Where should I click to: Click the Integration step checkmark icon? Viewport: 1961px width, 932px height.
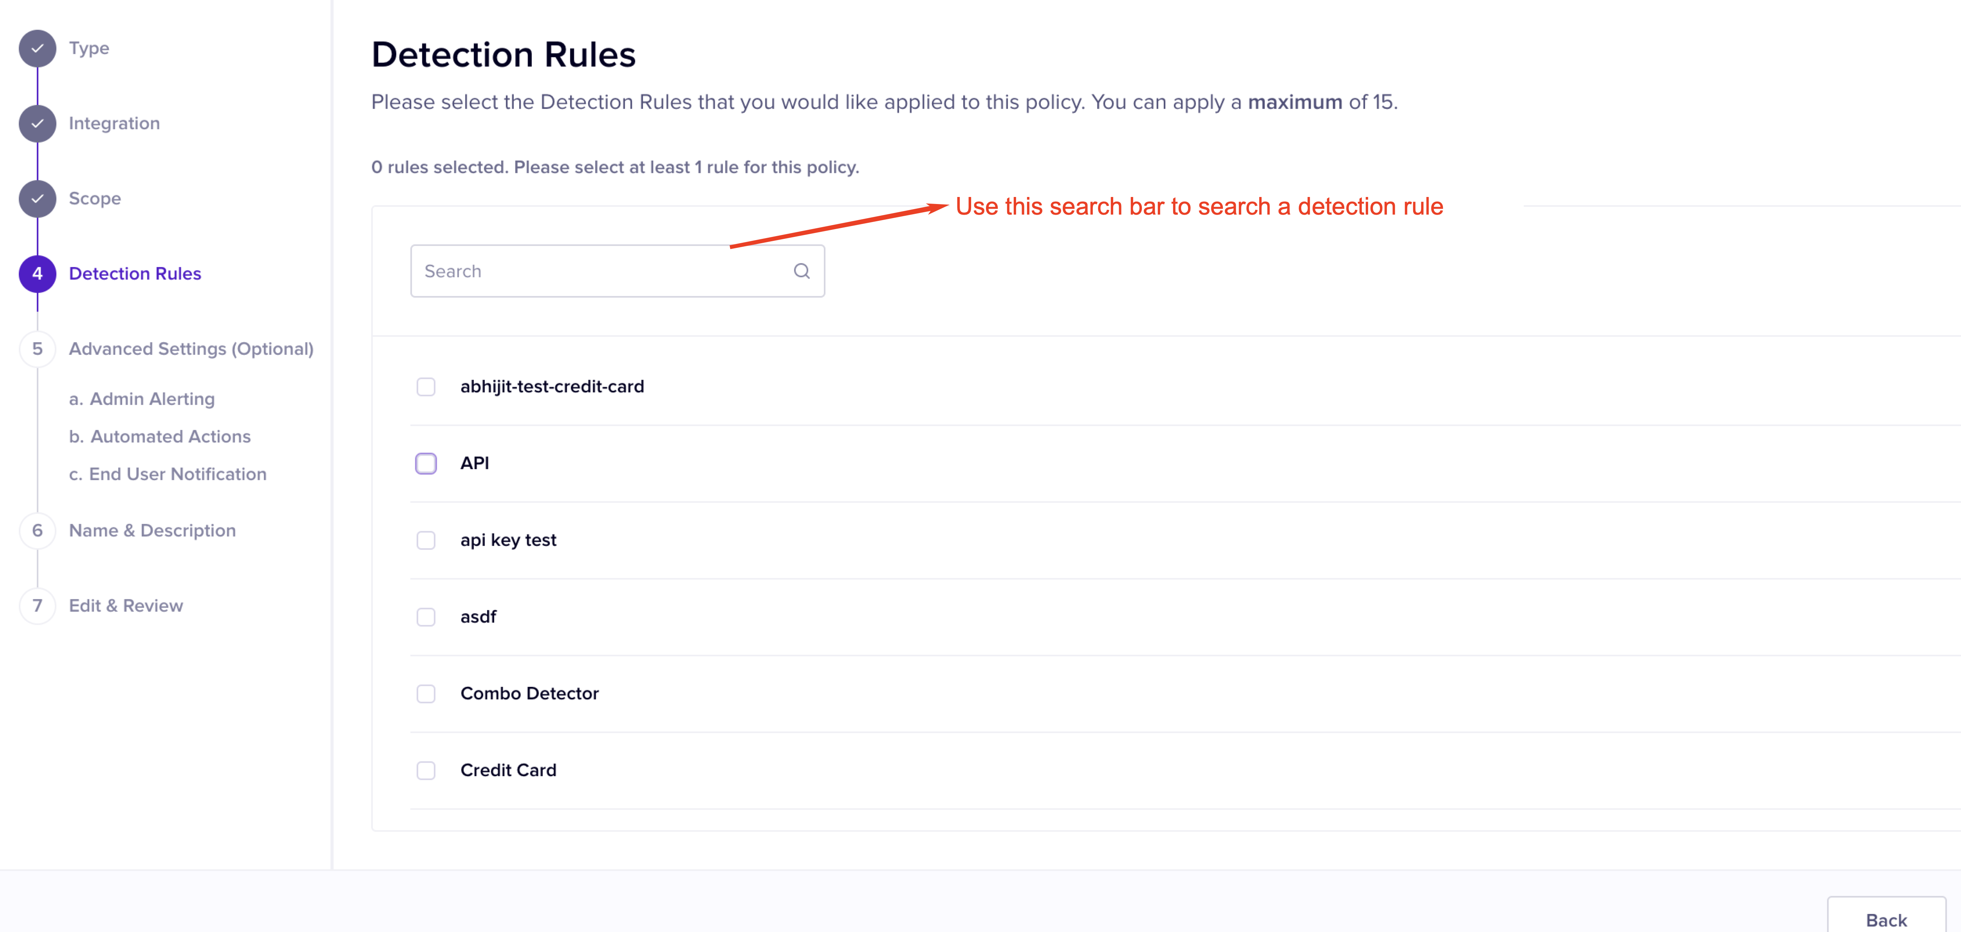(x=37, y=123)
